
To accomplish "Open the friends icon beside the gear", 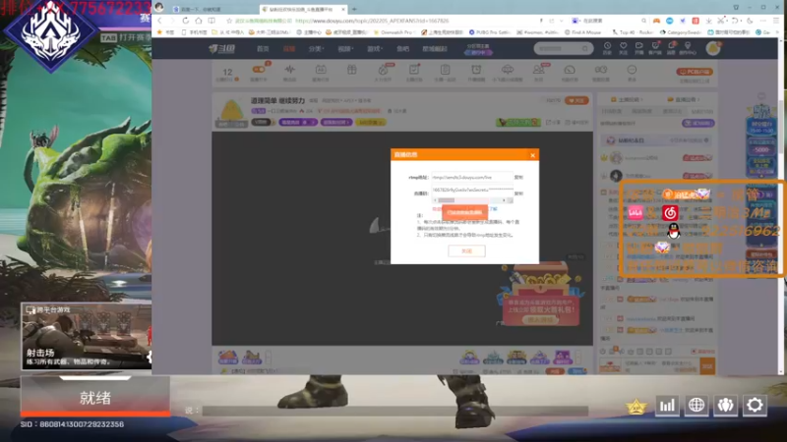I will 725,405.
